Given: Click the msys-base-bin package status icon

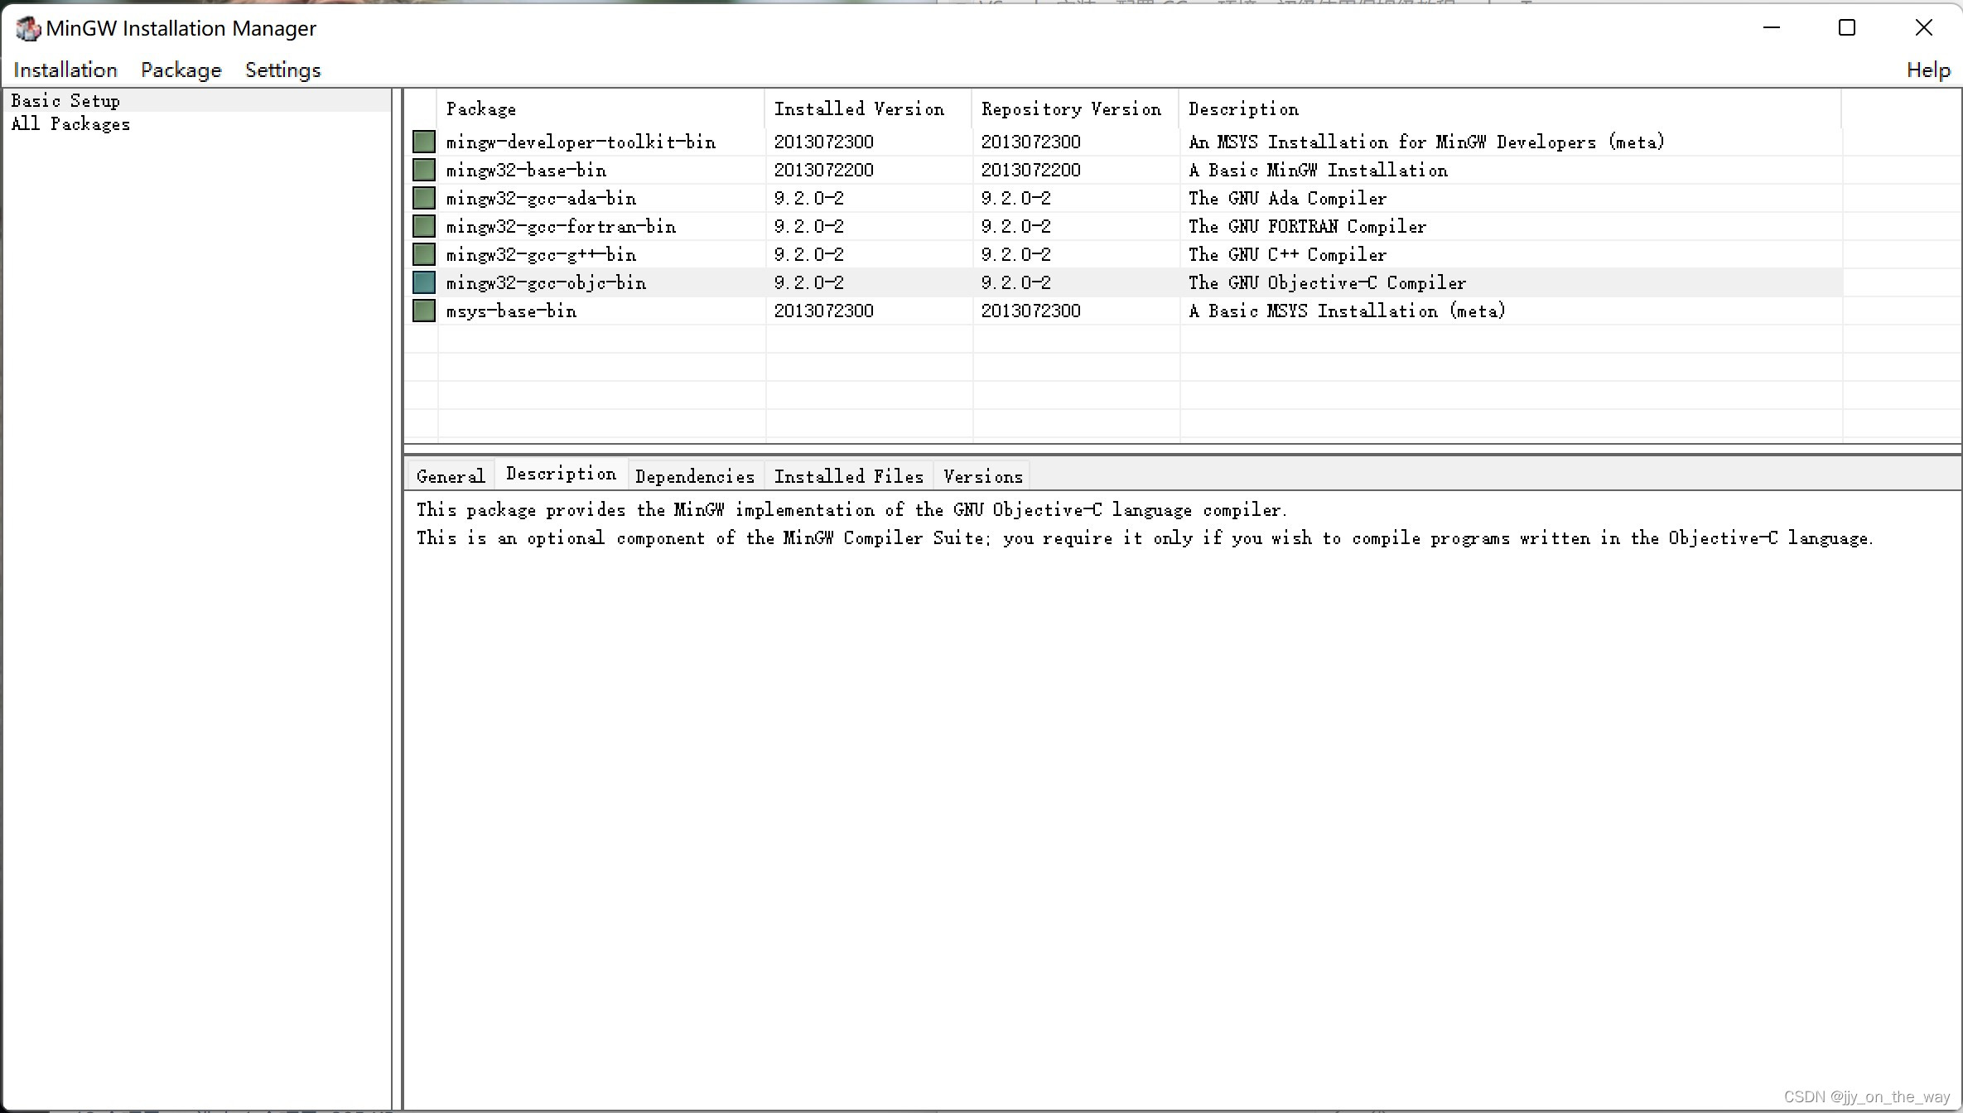Looking at the screenshot, I should click(x=424, y=311).
